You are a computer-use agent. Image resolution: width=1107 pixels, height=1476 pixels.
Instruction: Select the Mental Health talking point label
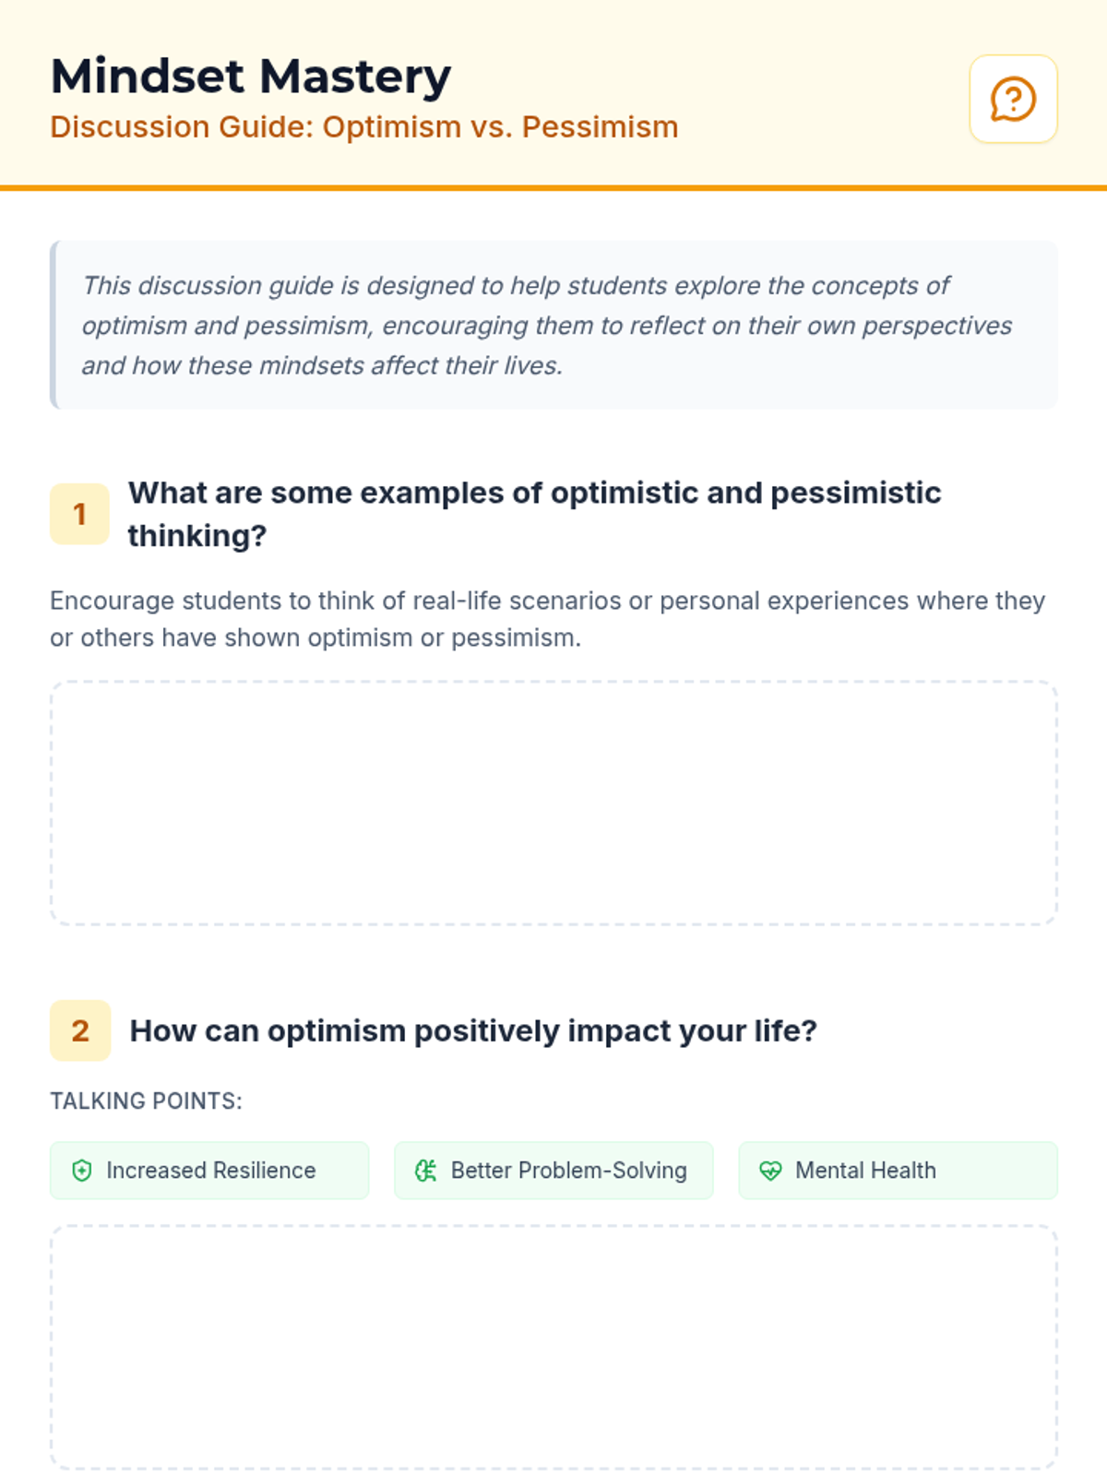(865, 1171)
